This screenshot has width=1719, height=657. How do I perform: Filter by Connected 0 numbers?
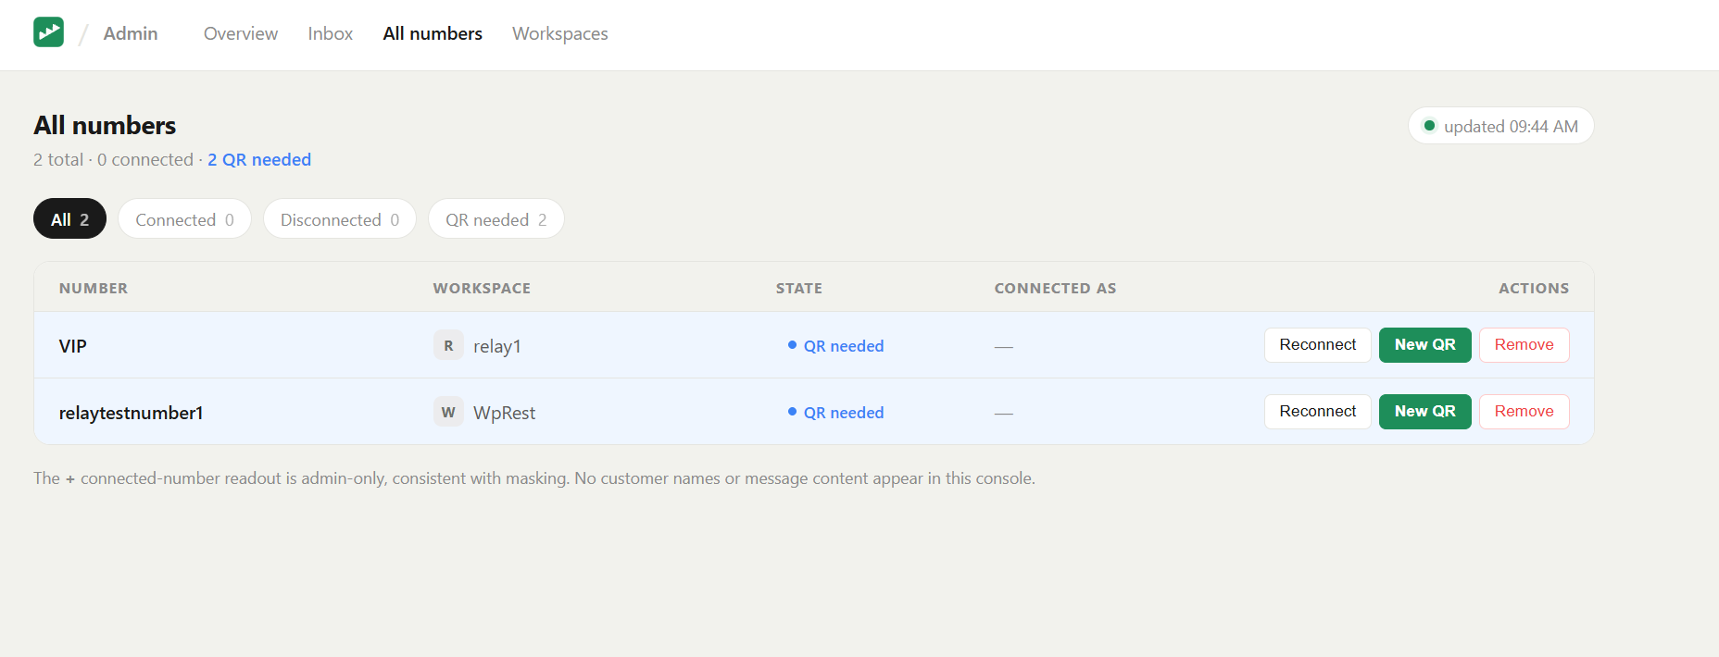coord(184,219)
